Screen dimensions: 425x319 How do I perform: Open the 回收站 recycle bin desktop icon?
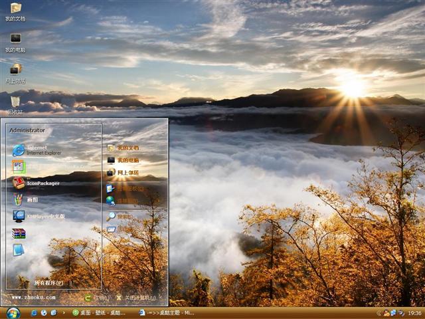tap(15, 105)
